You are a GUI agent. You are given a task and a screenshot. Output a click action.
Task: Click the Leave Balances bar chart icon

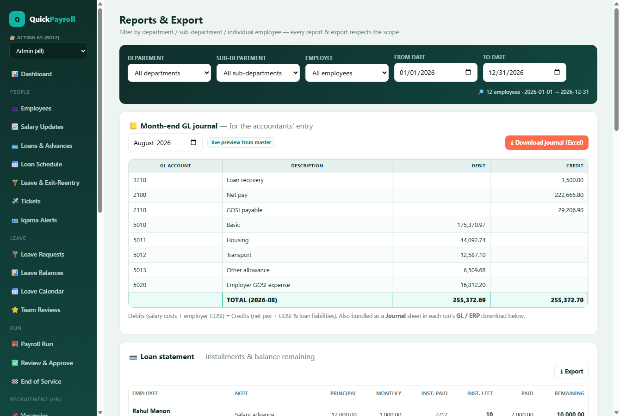pos(15,273)
